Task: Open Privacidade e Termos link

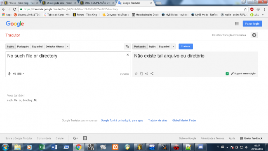Action: 212,138
